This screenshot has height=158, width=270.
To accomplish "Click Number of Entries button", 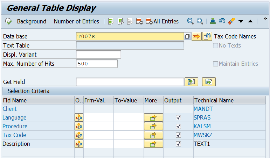I will [x=76, y=21].
